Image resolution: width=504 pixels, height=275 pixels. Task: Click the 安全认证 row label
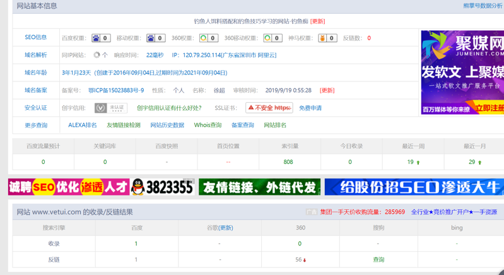[36, 108]
